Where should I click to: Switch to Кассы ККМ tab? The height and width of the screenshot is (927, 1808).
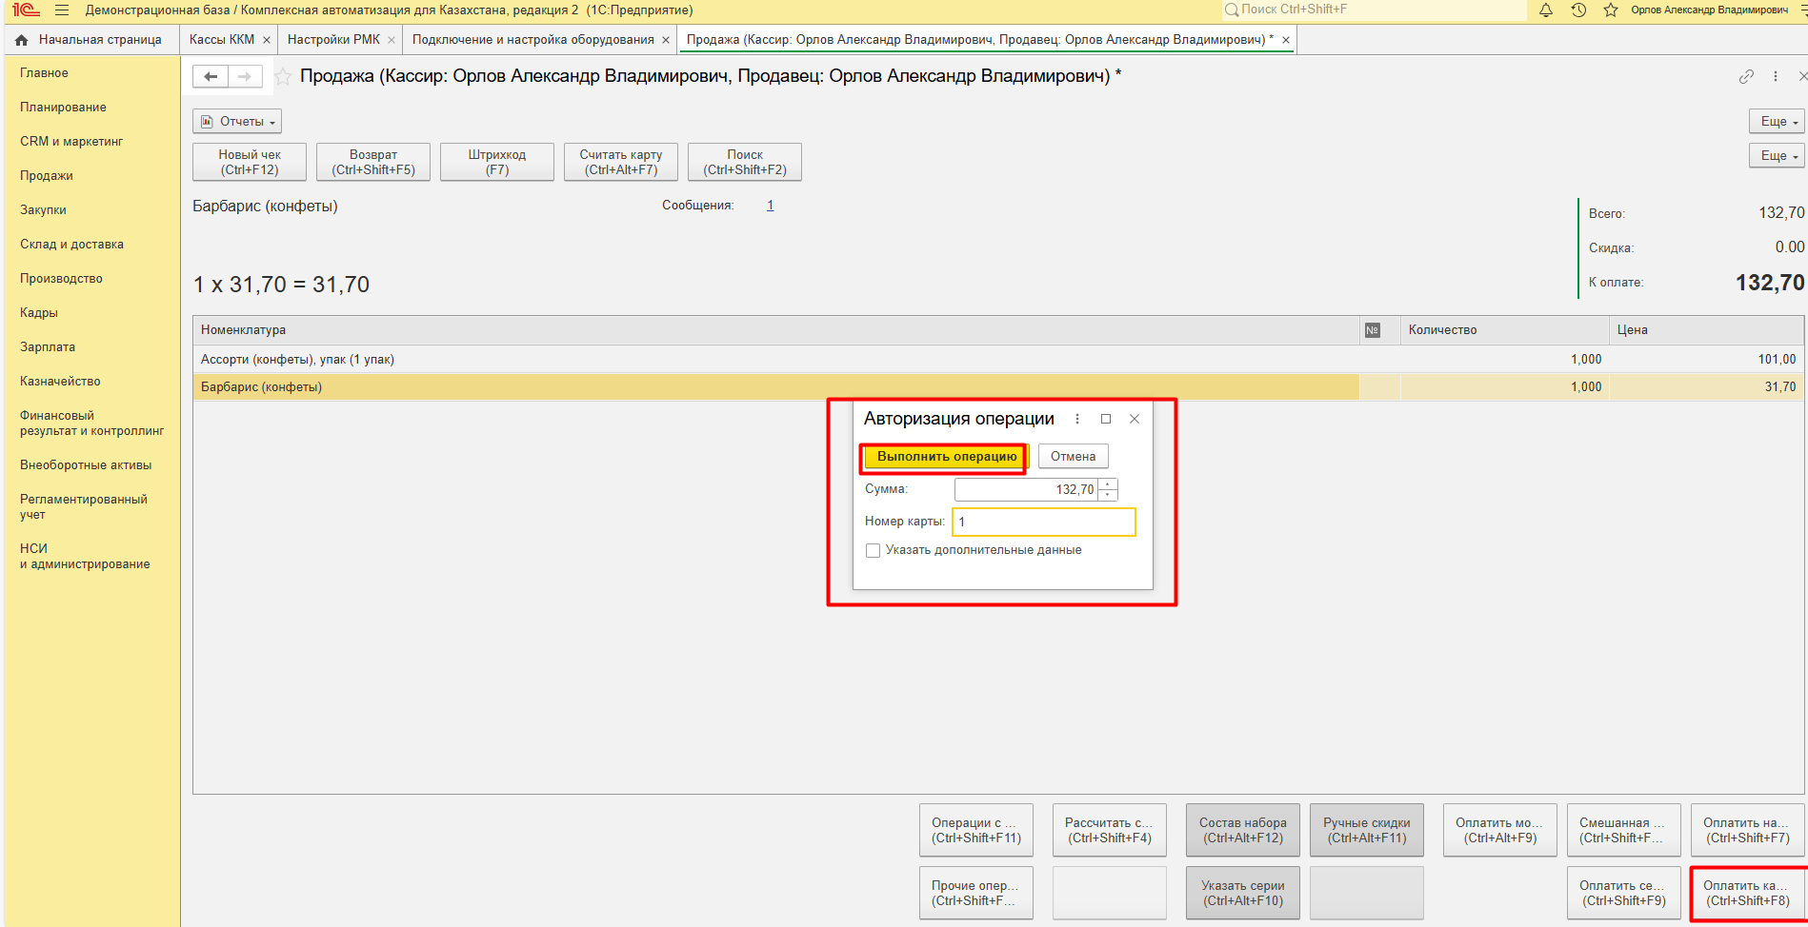pos(222,40)
